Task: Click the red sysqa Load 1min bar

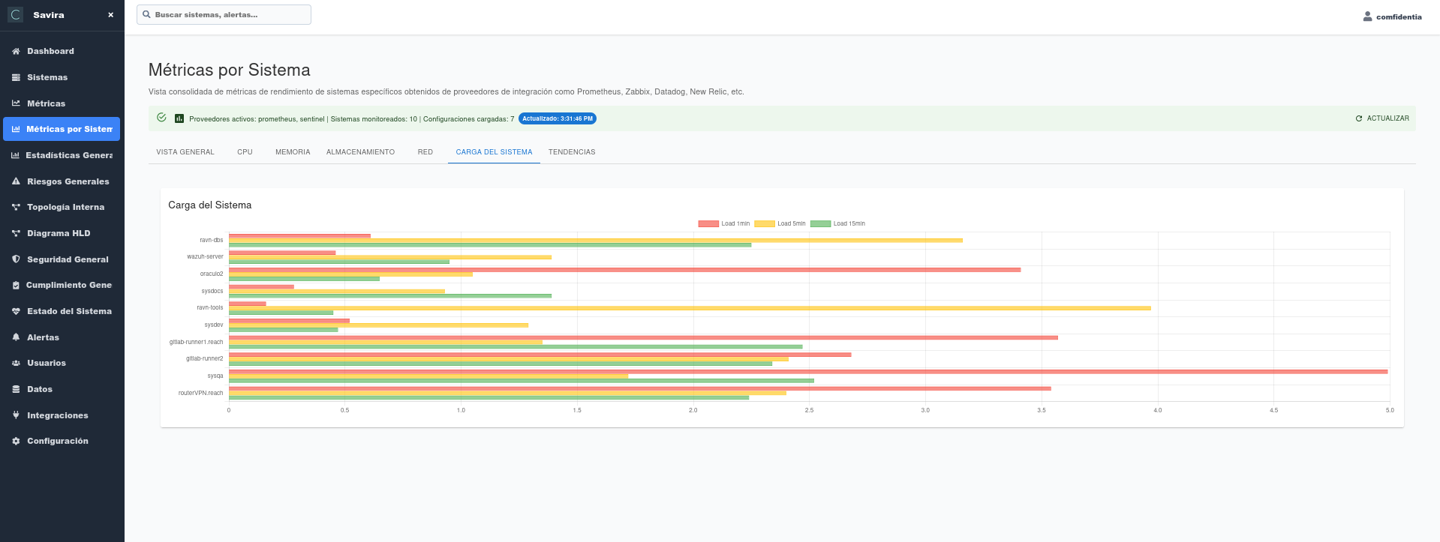Action: pyautogui.click(x=807, y=372)
